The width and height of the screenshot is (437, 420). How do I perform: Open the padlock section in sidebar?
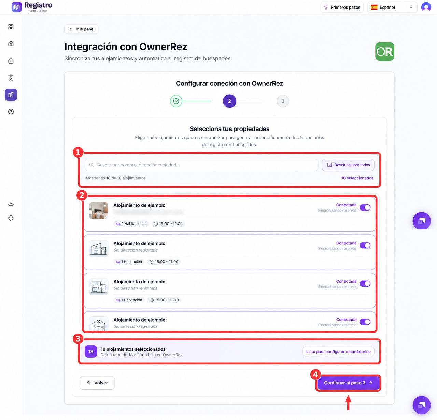point(11,61)
